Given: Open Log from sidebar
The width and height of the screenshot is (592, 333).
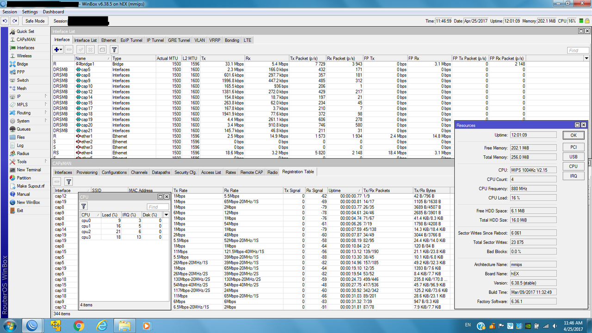Looking at the screenshot, I should [20, 145].
